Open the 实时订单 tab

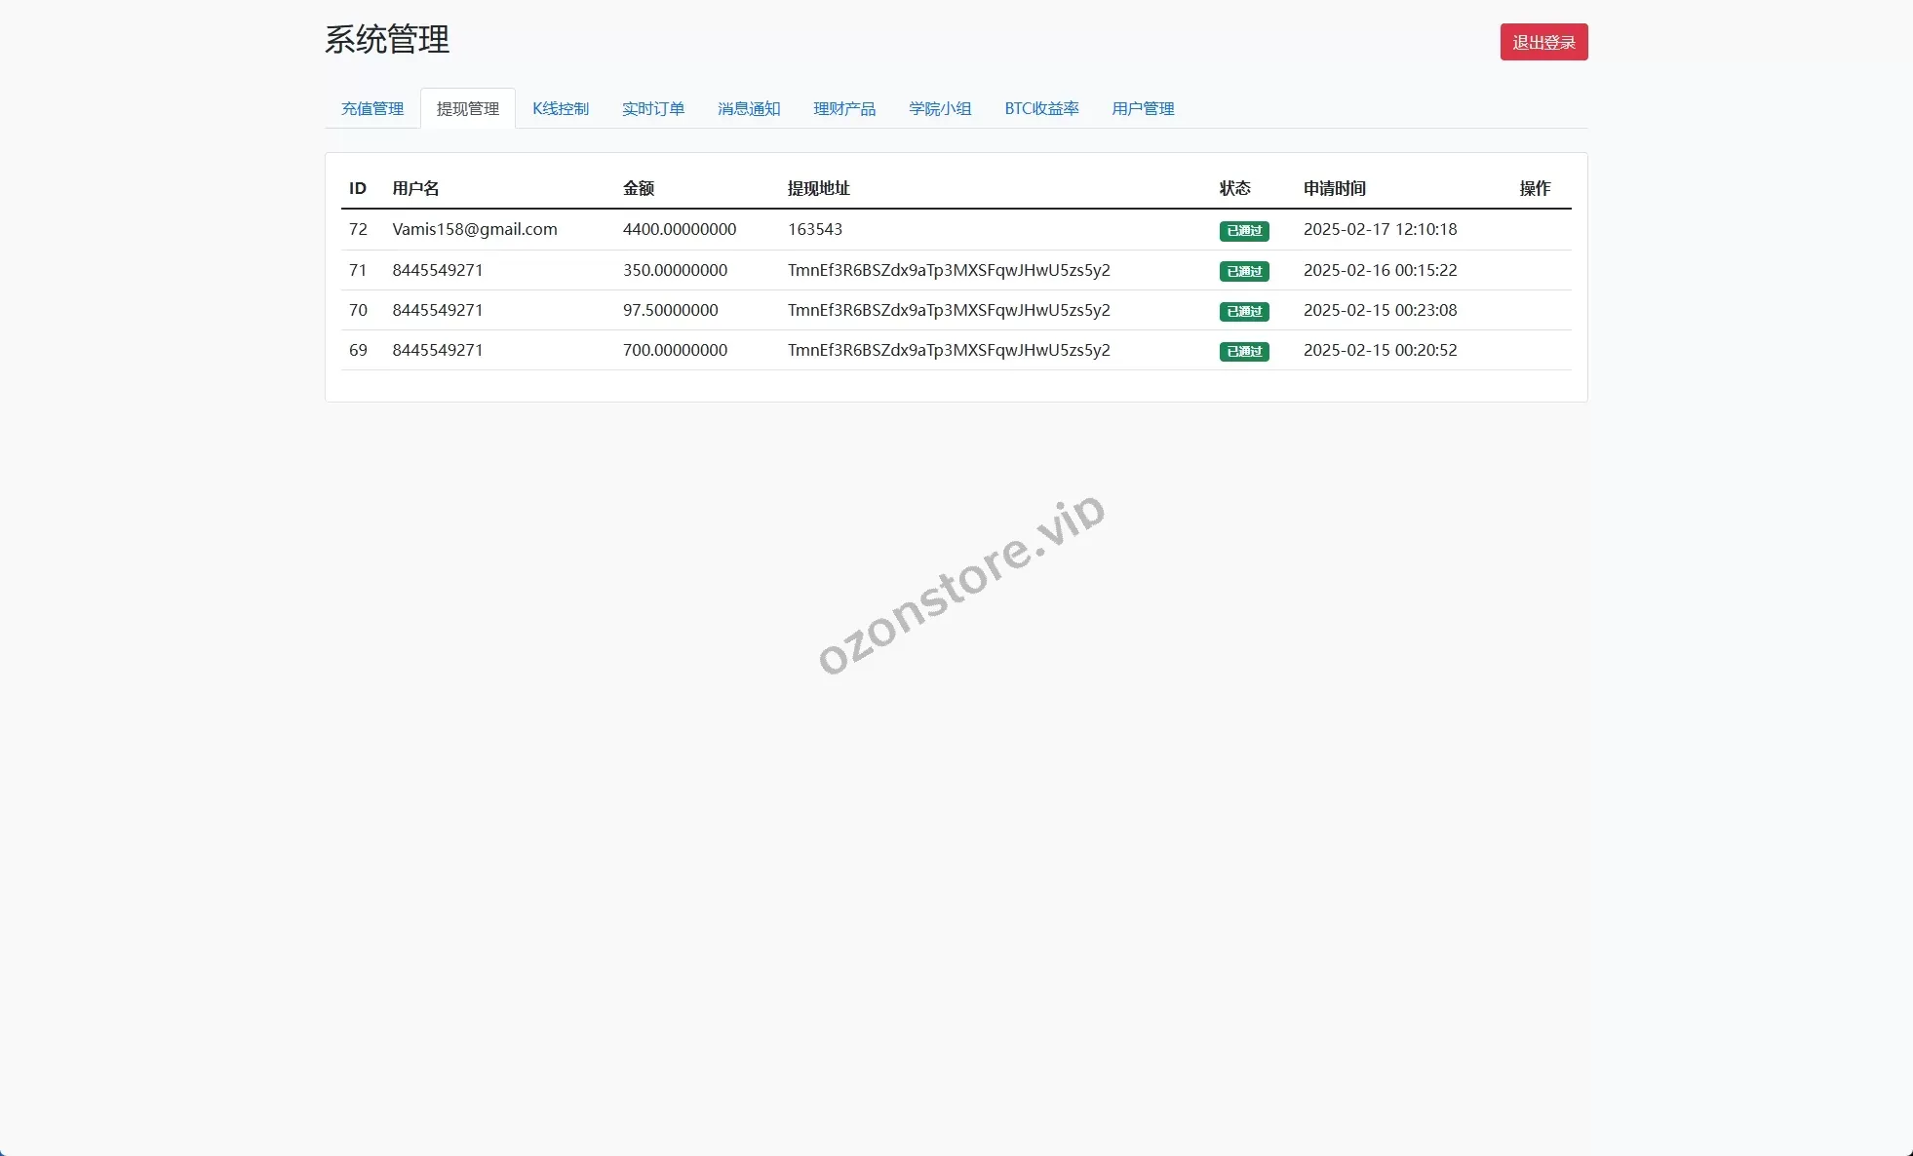click(x=652, y=108)
